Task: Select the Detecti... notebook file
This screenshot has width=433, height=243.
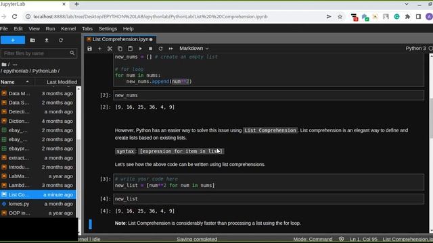Action: [x=38, y=112]
